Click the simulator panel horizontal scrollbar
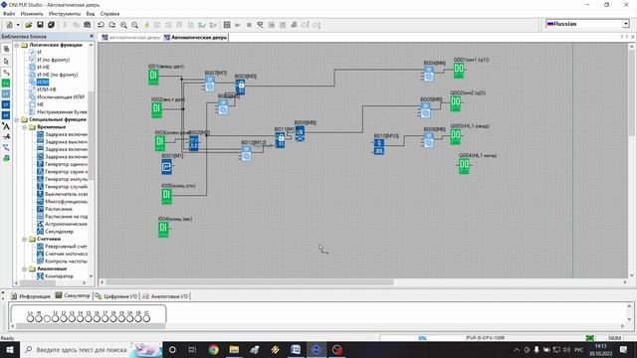The width and height of the screenshot is (637, 358). [x=90, y=326]
